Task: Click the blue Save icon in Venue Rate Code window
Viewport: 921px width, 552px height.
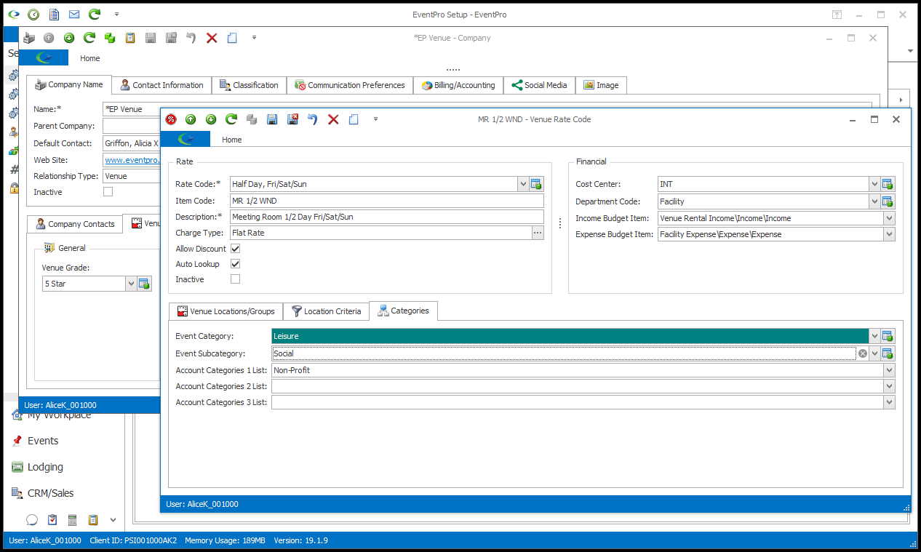Action: click(x=272, y=119)
